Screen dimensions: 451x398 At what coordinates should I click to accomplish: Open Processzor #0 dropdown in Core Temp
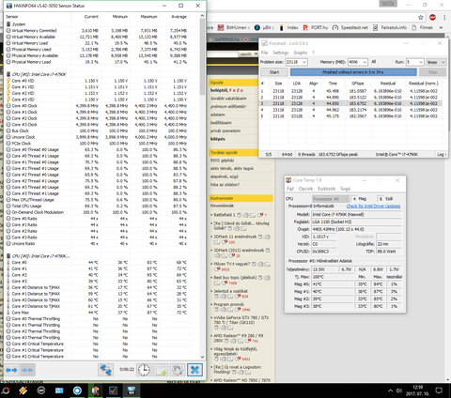point(331,199)
